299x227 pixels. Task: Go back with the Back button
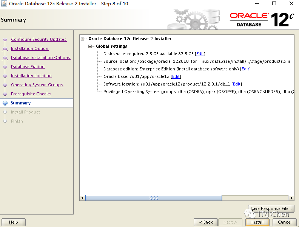[205, 222]
